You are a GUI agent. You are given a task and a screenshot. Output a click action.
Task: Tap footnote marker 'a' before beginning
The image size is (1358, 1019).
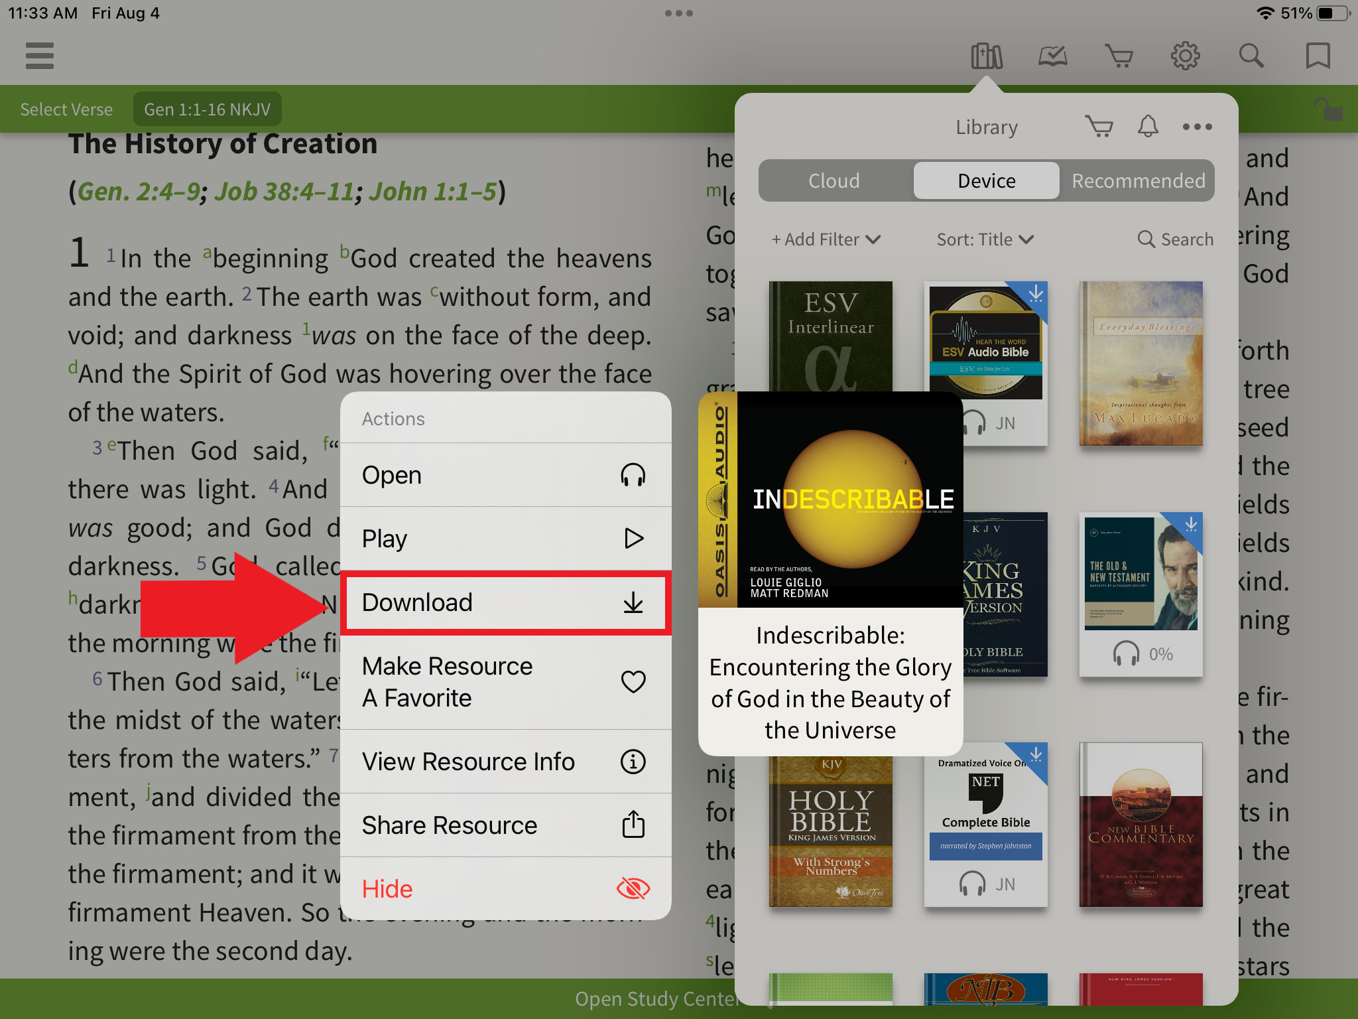tap(207, 252)
